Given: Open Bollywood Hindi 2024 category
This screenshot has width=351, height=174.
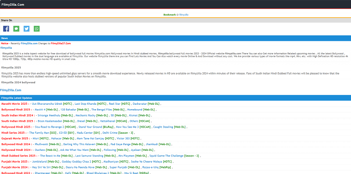Looking at the screenshot, I should click(16, 145).
